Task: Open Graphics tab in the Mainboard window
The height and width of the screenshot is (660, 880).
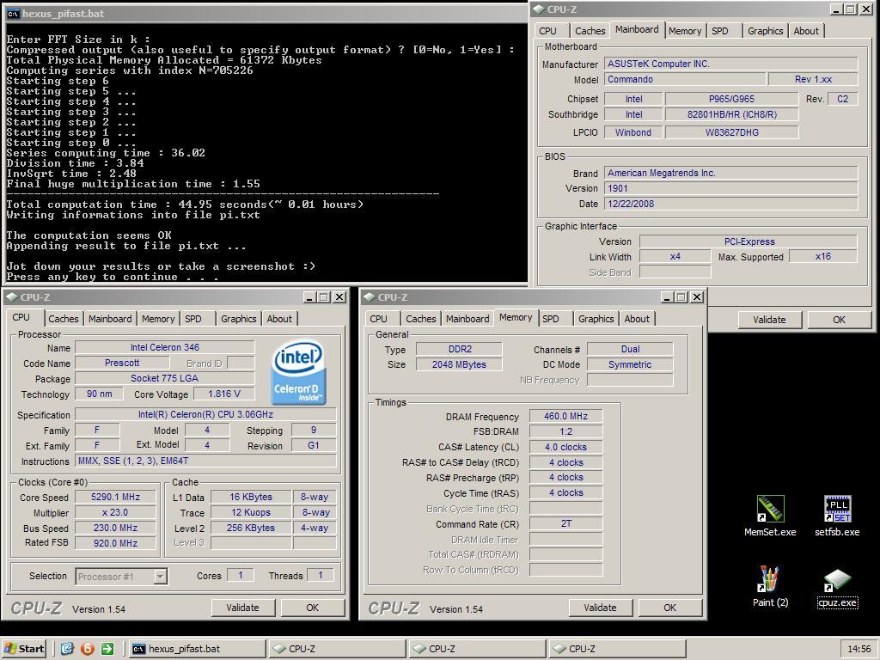Action: [766, 31]
